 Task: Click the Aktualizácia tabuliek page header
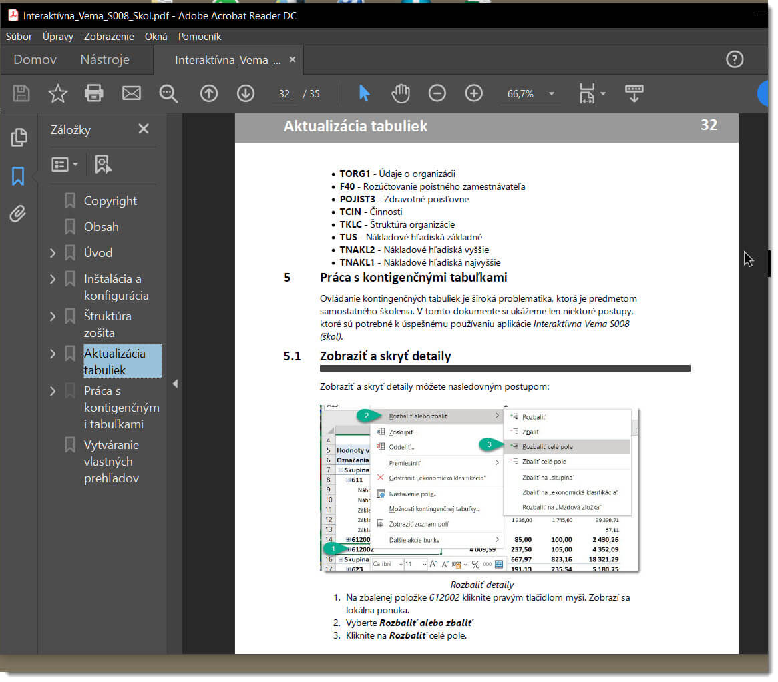tap(355, 126)
